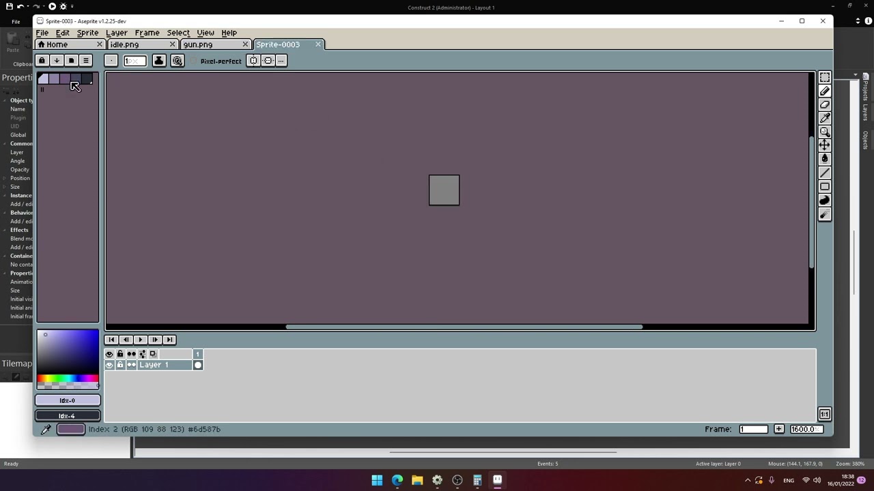Select the Line tool
Image resolution: width=874 pixels, height=491 pixels.
pos(825,173)
